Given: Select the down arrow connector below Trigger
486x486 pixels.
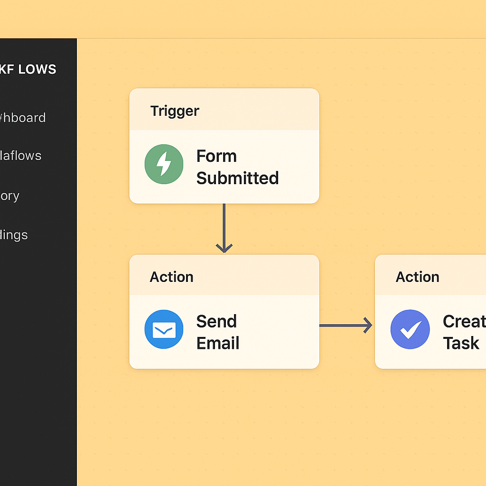Looking at the screenshot, I should pyautogui.click(x=224, y=228).
